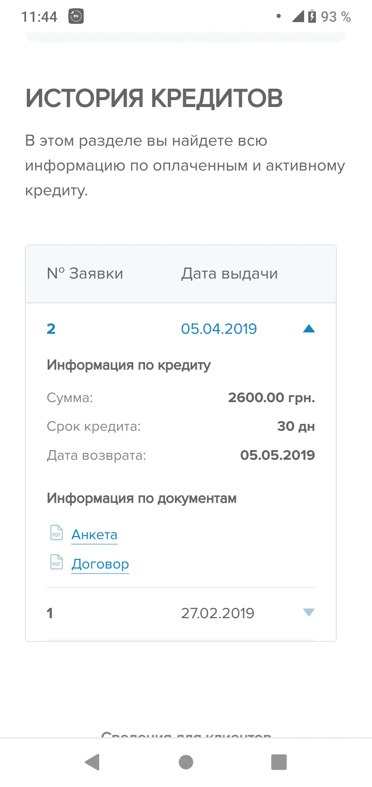This screenshot has width=372, height=787.
Task: Collapse loan 2 details with up arrow
Action: point(309,329)
